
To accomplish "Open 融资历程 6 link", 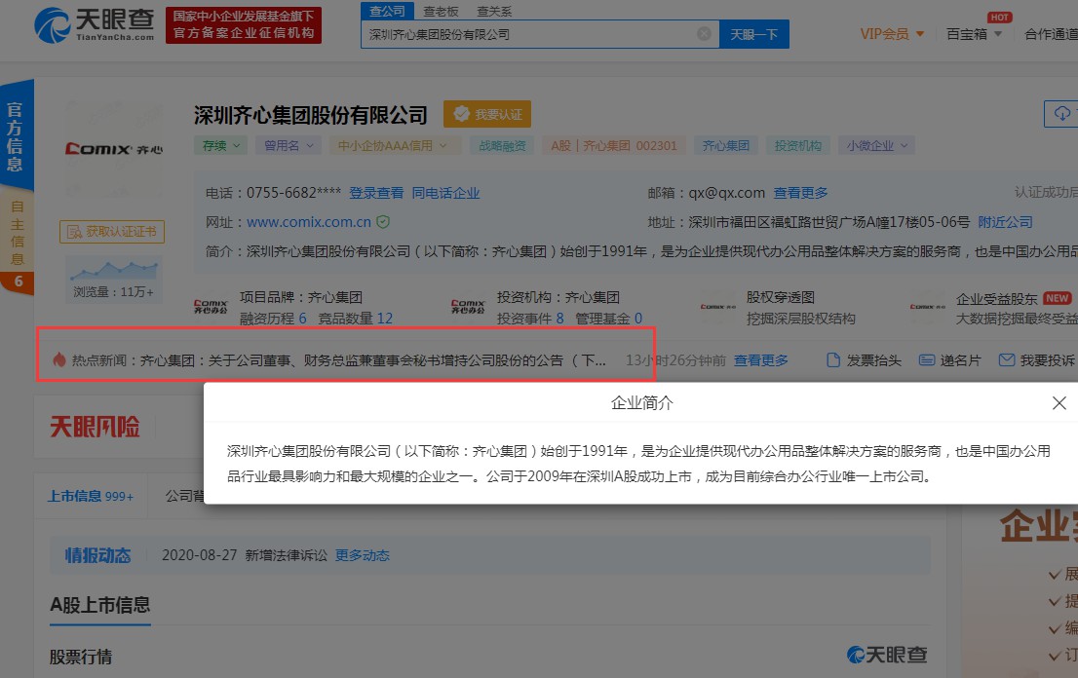I will [273, 319].
